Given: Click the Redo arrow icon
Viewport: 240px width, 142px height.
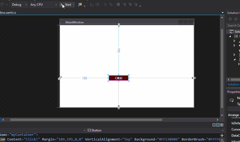Looking at the screenshot, I should tap(2, 5).
